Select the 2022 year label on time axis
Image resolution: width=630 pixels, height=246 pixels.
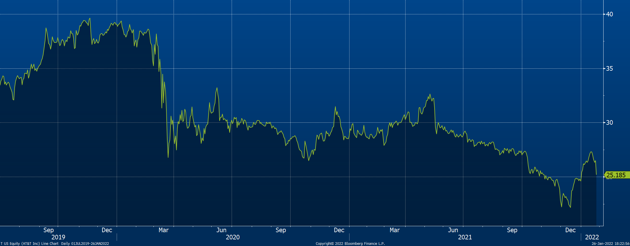point(592,237)
